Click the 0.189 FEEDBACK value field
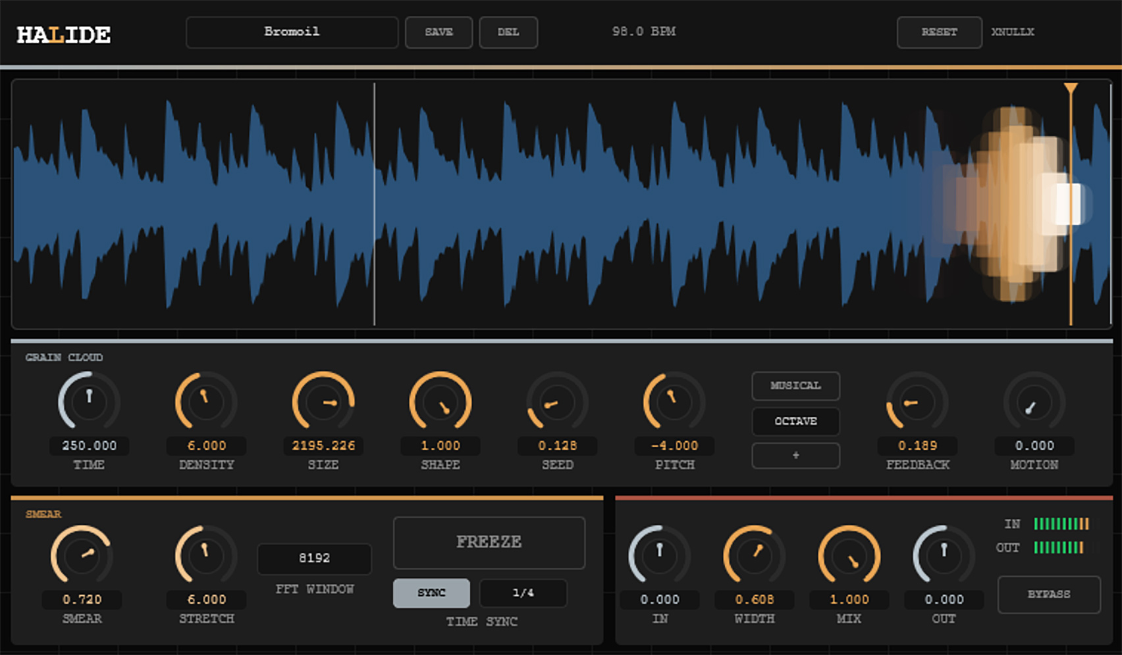Screen dimensions: 1122x655 pyautogui.click(x=917, y=446)
